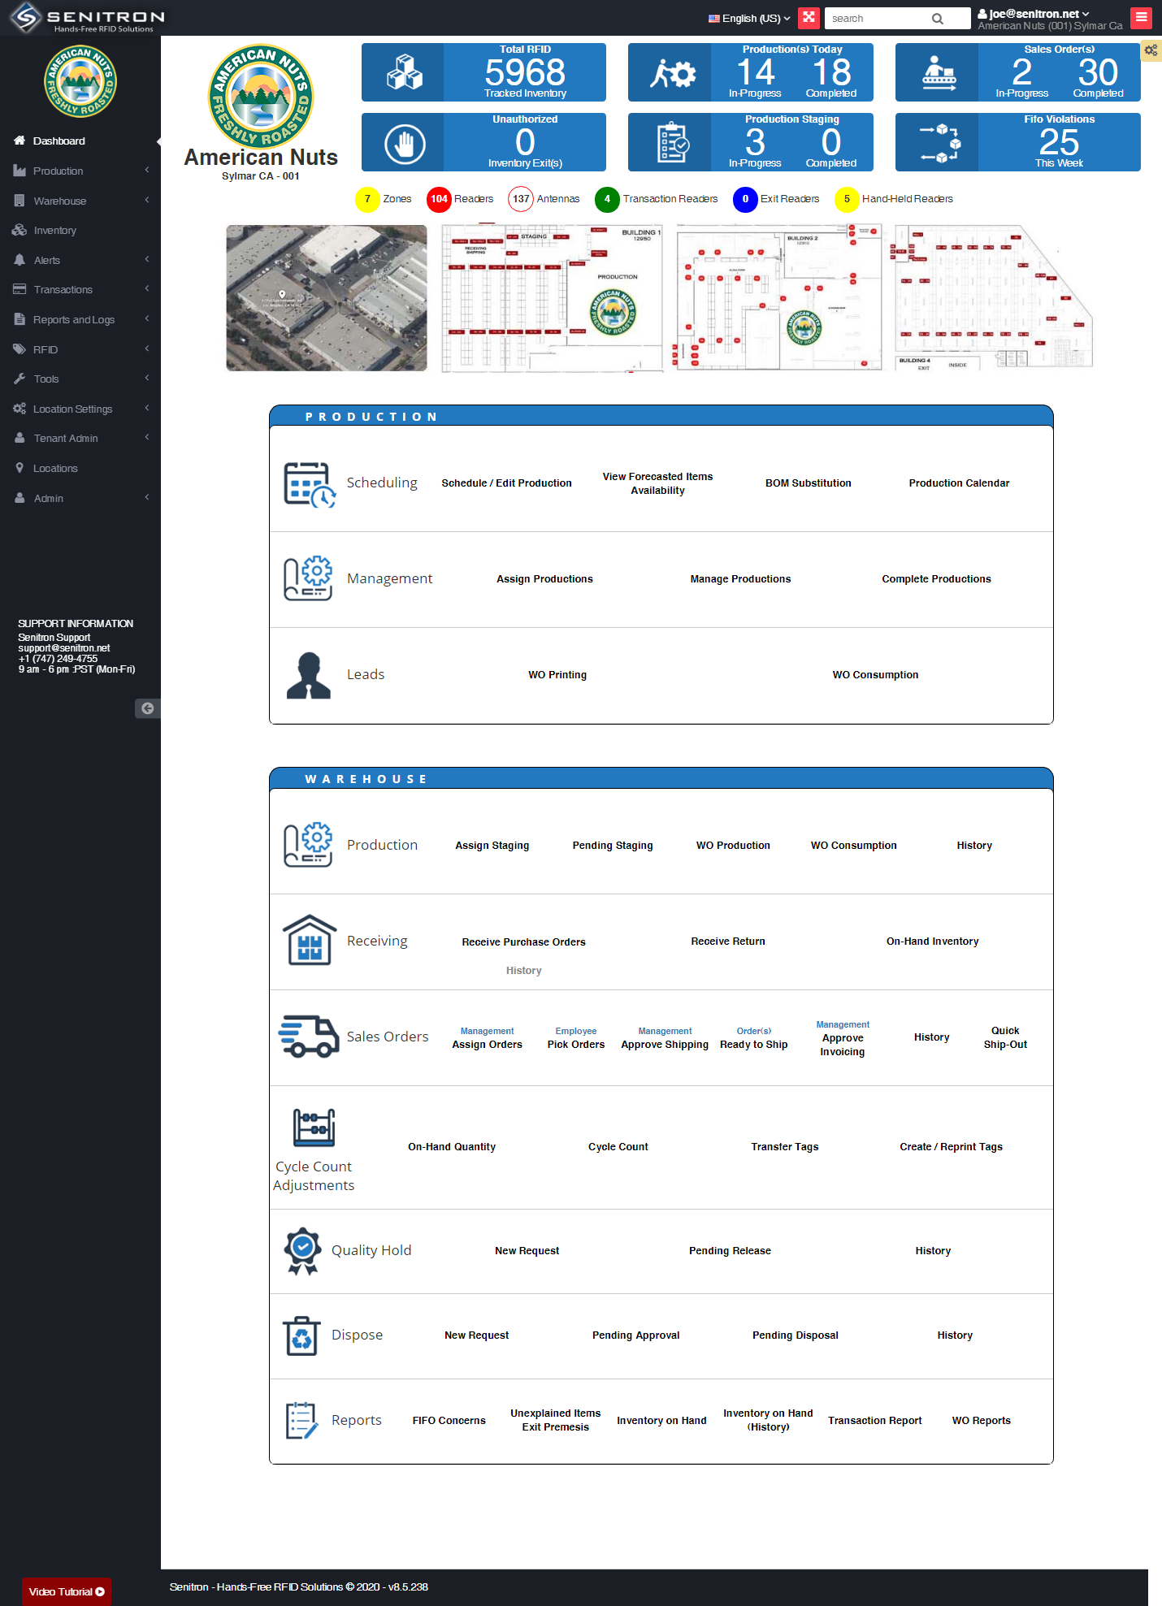Viewport: 1162px width, 1606px height.
Task: Click the Reports checklist icon
Action: [302, 1420]
